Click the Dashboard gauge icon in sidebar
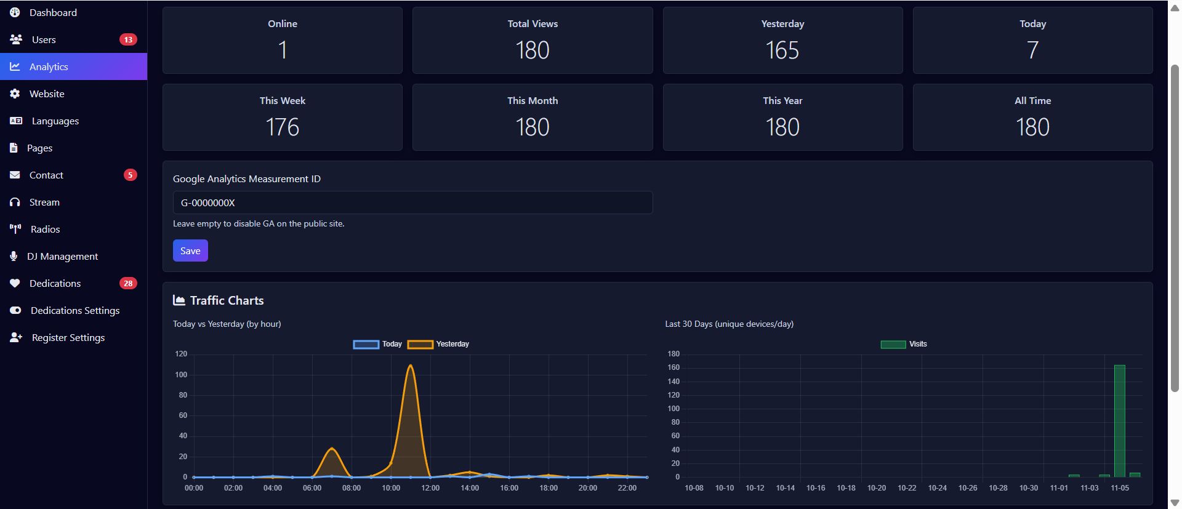Image resolution: width=1182 pixels, height=509 pixels. pos(15,12)
